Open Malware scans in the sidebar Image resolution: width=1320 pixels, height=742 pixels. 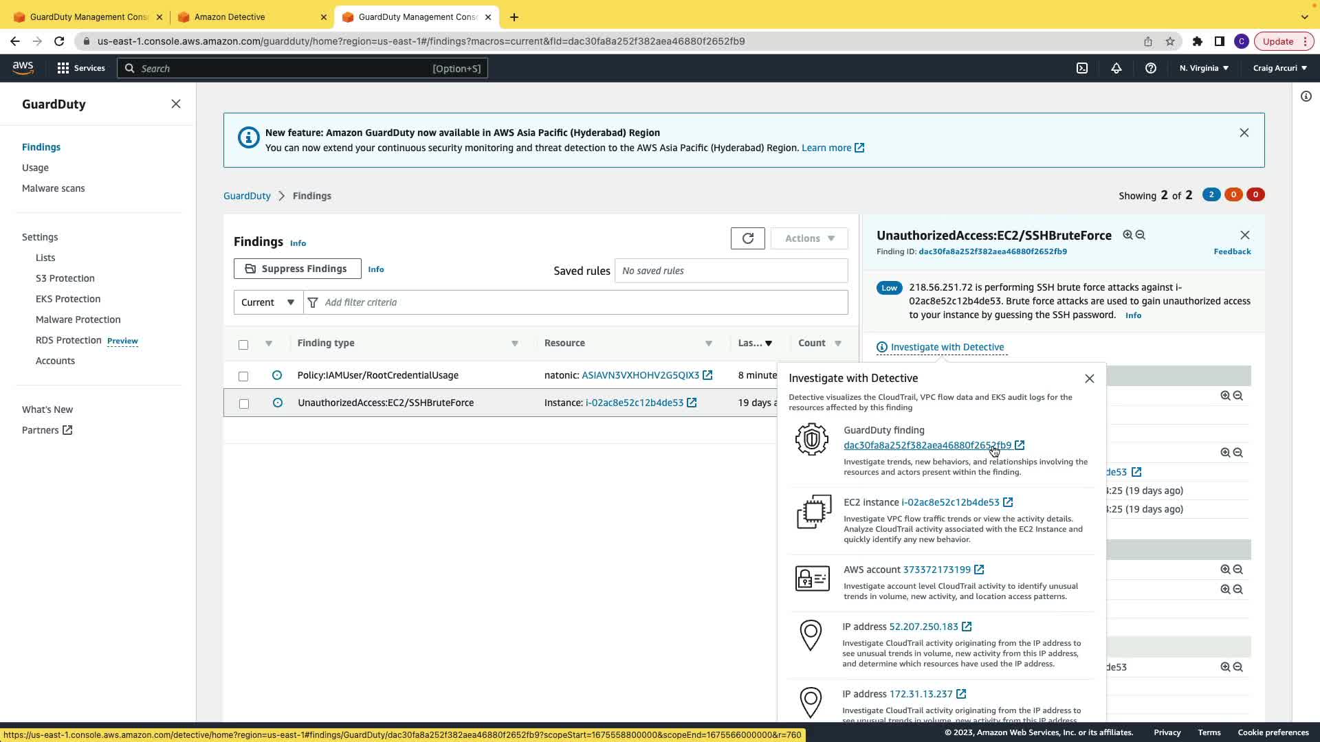[54, 188]
